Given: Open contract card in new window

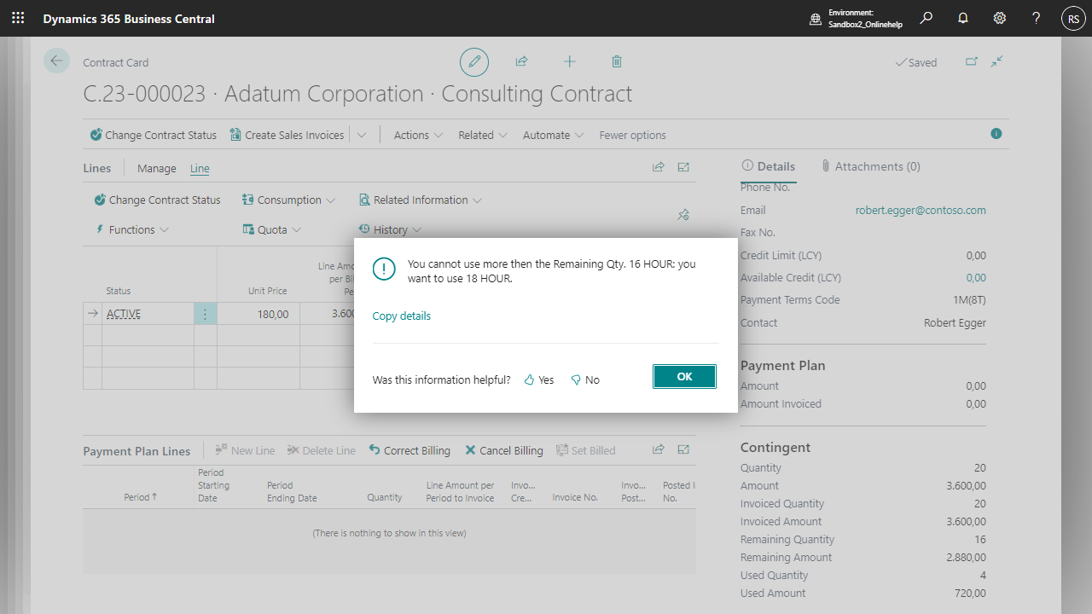Looking at the screenshot, I should 972,61.
